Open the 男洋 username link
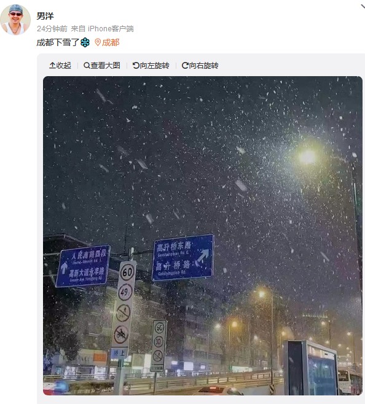Viewport: 365px width, 404px height. pyautogui.click(x=45, y=16)
